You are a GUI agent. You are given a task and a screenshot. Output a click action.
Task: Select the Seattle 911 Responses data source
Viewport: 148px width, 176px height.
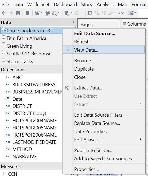(30, 54)
